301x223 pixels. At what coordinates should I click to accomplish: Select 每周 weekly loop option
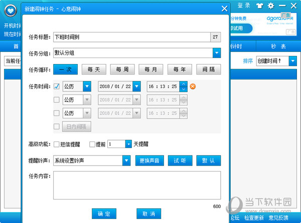(x=122, y=69)
